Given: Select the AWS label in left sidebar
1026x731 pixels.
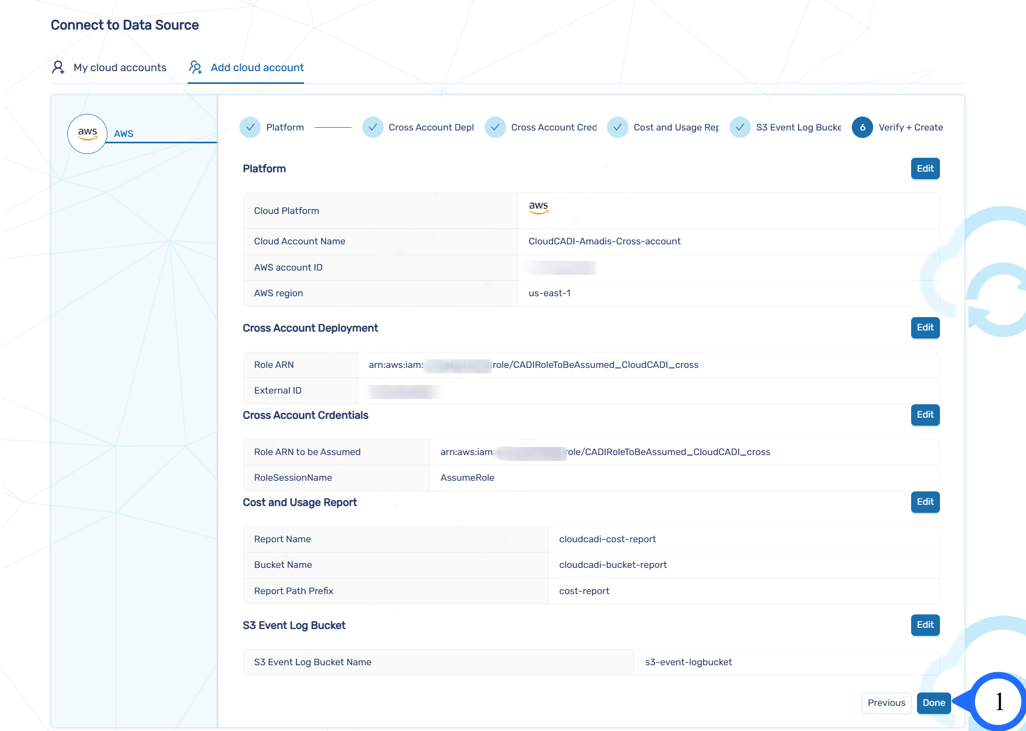Looking at the screenshot, I should click(123, 134).
